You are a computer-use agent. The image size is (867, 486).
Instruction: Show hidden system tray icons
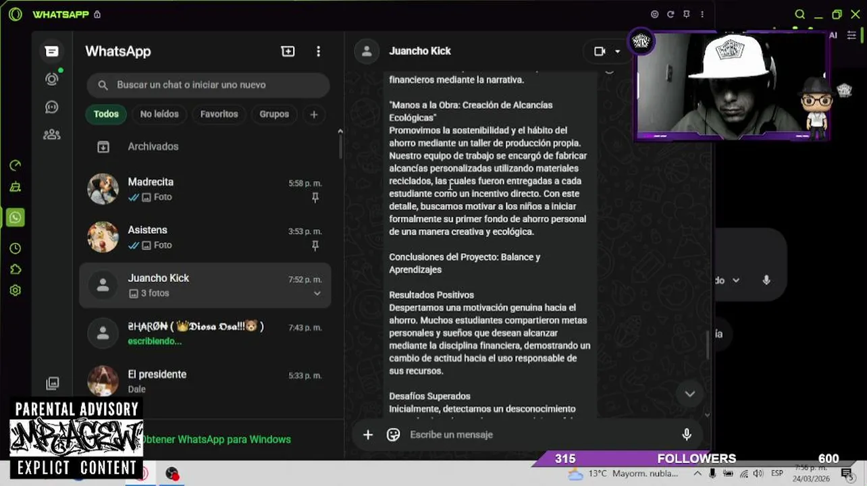coord(698,474)
